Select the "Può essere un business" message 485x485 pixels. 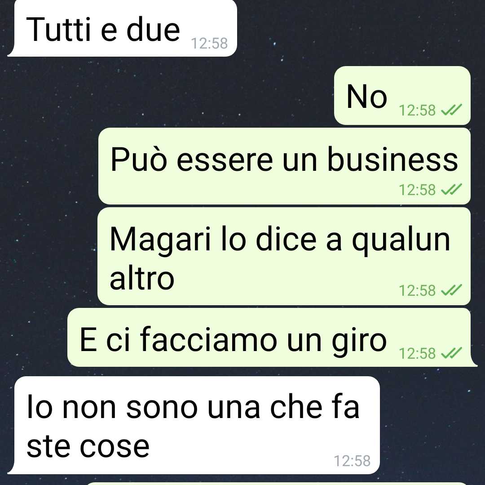(284, 166)
